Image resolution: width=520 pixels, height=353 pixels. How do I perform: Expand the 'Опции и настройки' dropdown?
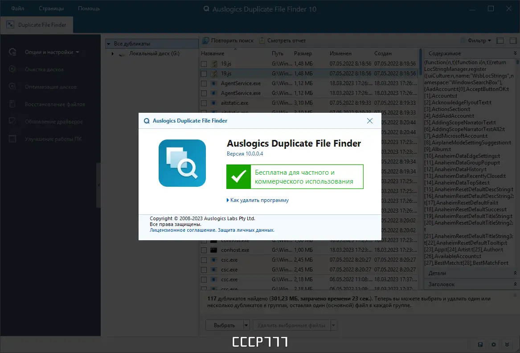coord(77,52)
